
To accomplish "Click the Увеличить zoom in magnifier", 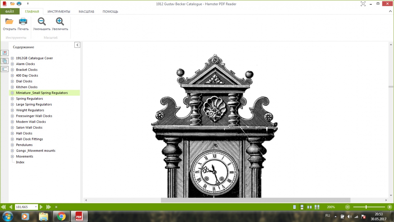I will [x=60, y=22].
